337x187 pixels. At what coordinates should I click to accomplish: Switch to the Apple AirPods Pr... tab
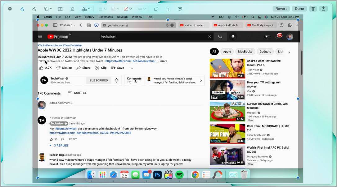coord(227,25)
